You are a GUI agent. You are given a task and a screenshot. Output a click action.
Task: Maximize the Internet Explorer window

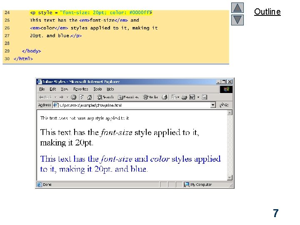224,82
